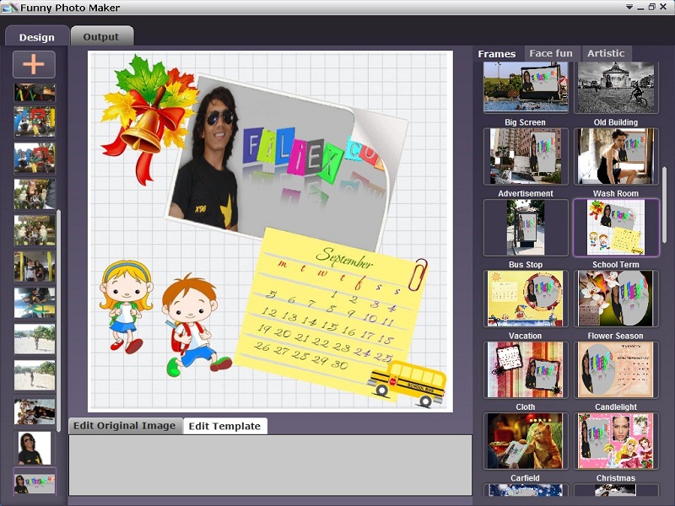Screen dimensions: 675x506
Task: Click the frames panel vertical scrollbar
Action: pyautogui.click(x=664, y=205)
